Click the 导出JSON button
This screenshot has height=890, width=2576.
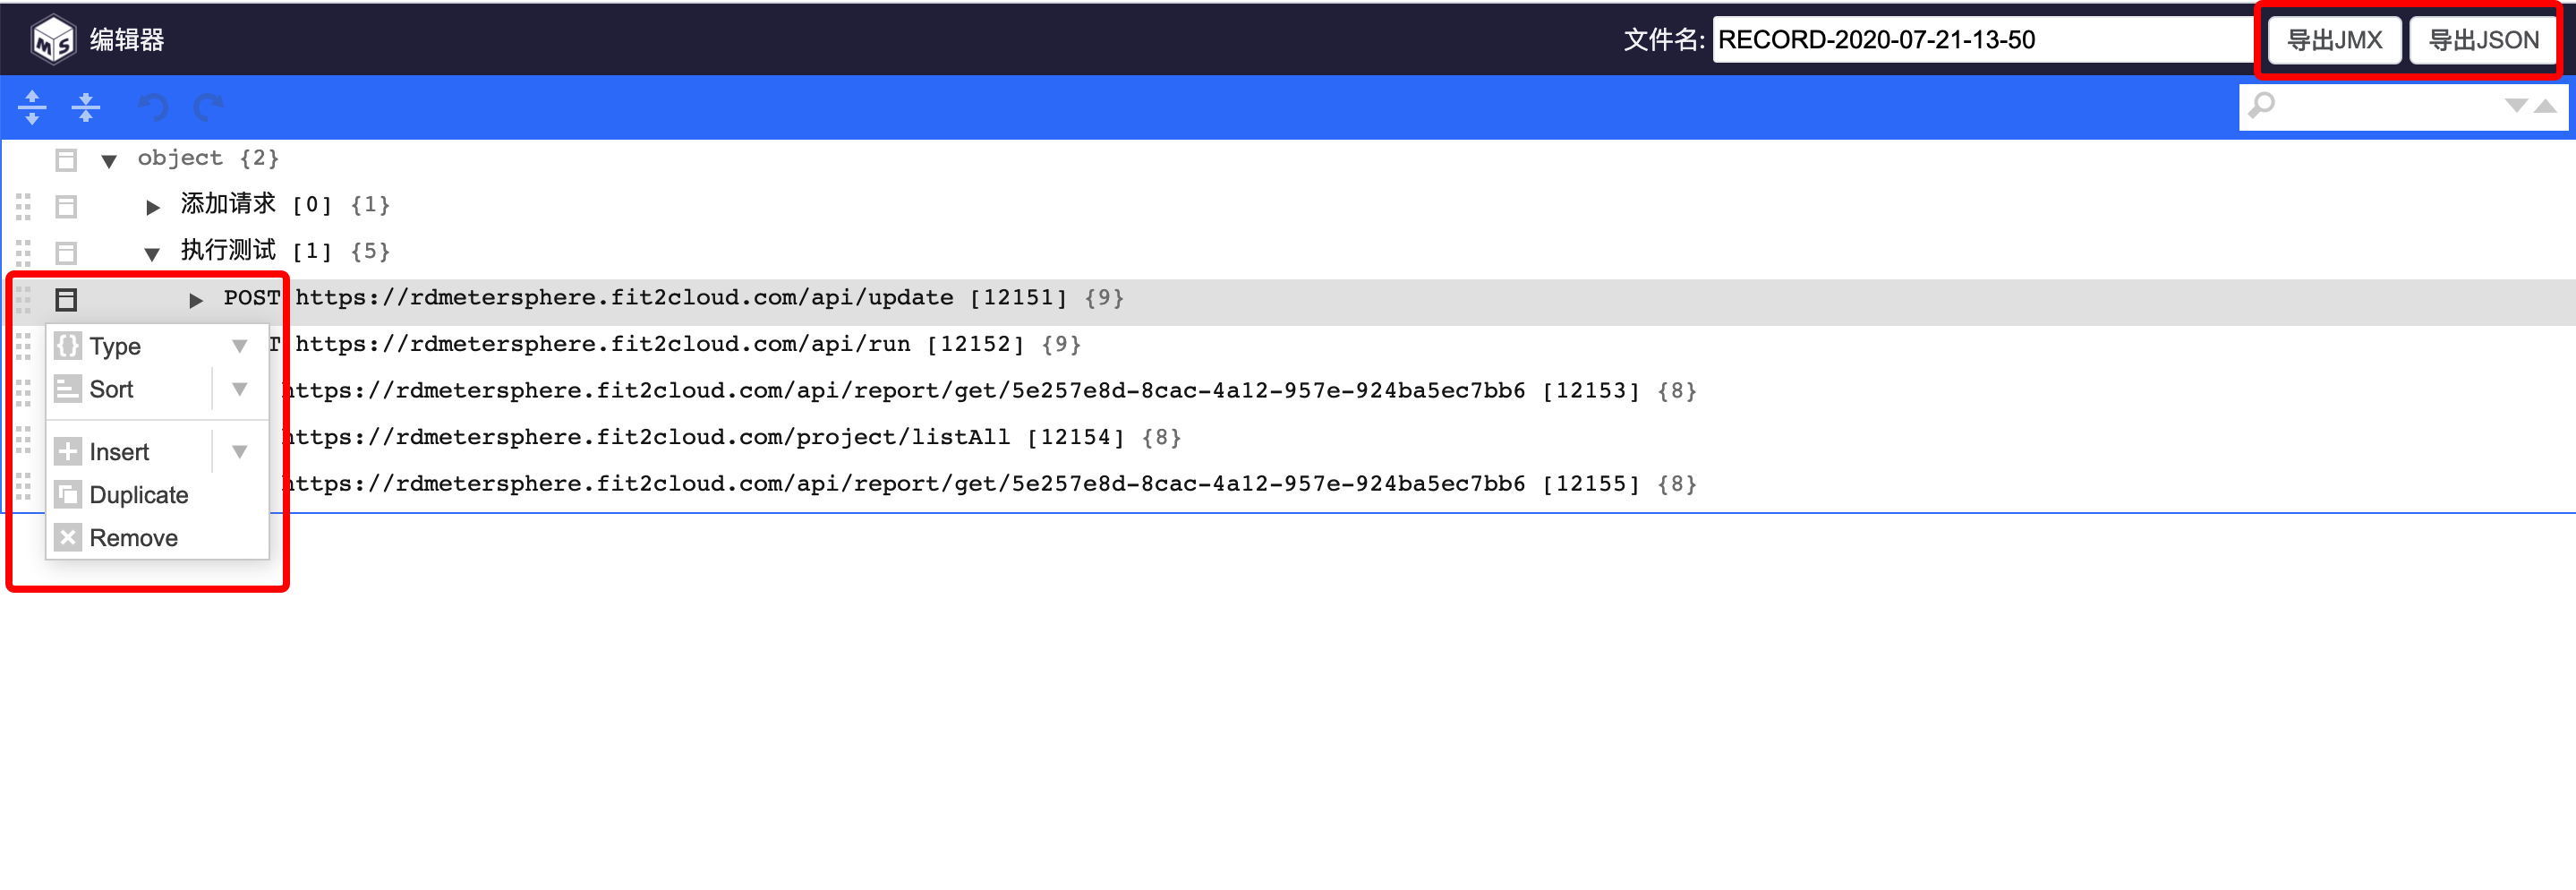[x=2484, y=40]
